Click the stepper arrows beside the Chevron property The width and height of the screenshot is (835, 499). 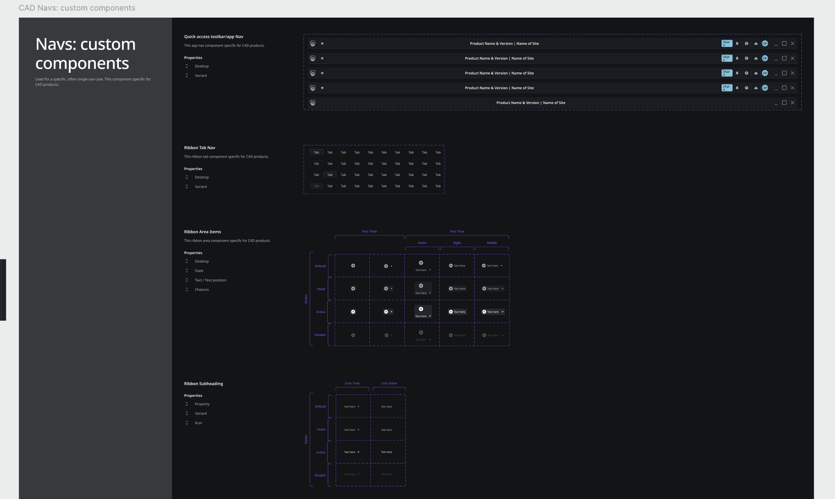tap(187, 289)
